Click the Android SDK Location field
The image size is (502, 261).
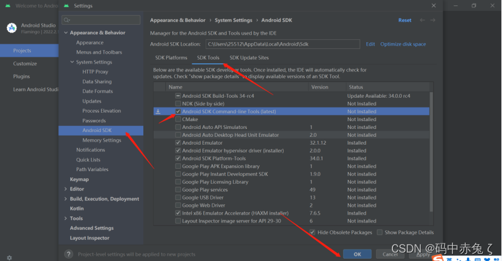point(282,44)
